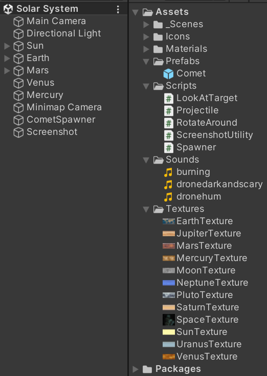Click the Spawner C# script icon
Image resolution: width=267 pixels, height=376 pixels.
point(168,147)
